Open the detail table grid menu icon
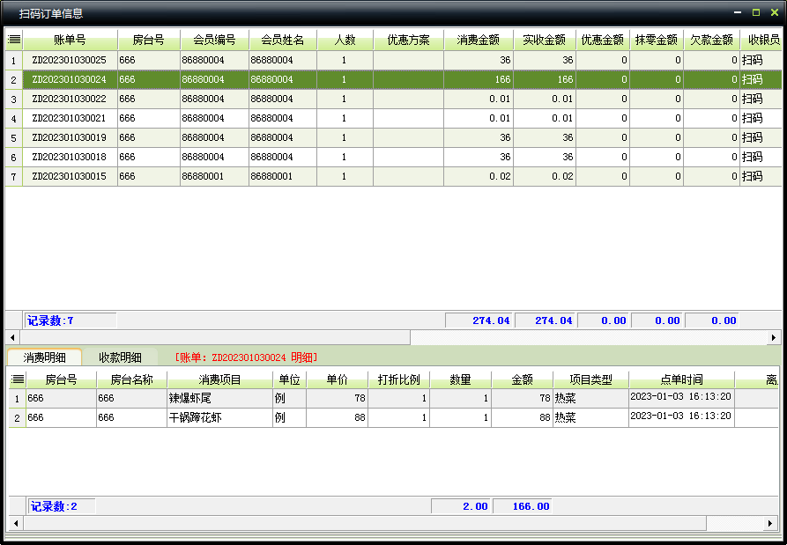787x545 pixels. pos(18,379)
